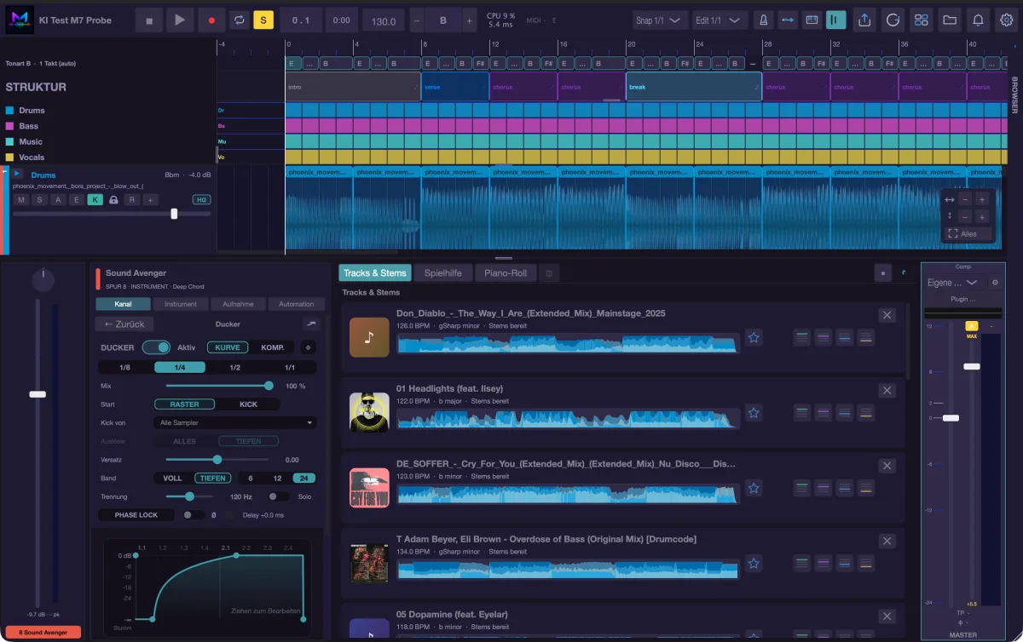Open the Automation tab

(296, 304)
